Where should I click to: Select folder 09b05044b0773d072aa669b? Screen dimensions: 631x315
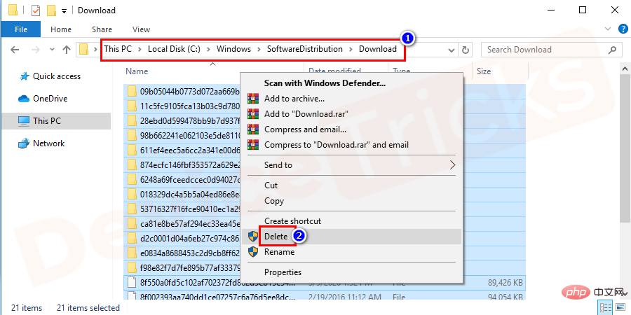pyautogui.click(x=190, y=92)
